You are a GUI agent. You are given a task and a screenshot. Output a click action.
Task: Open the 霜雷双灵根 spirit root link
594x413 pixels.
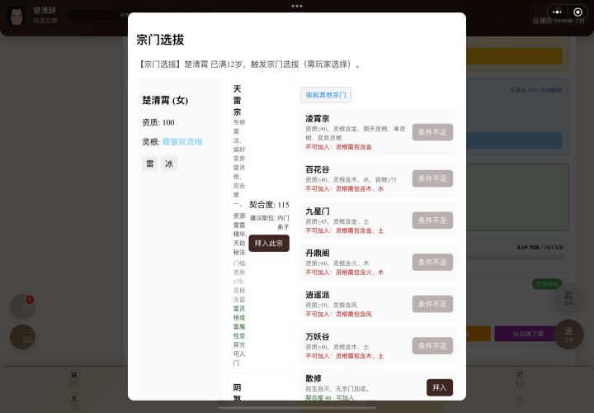182,142
